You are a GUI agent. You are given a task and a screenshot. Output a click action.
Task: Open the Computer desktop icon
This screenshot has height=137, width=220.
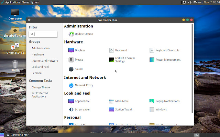pos(15,14)
